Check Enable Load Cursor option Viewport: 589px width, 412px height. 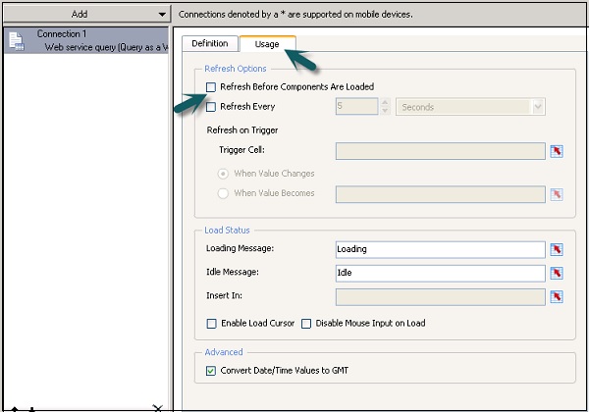pyautogui.click(x=211, y=324)
